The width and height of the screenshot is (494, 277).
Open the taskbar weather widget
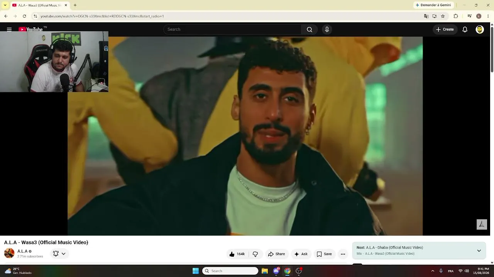[x=19, y=271]
